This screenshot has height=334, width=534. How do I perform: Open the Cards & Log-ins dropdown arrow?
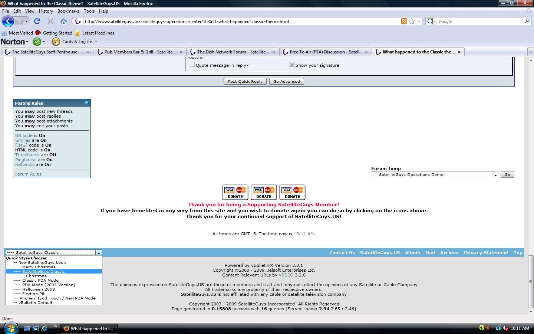96,42
